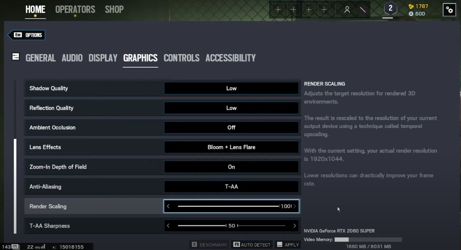Select the Lens Effects label
Viewport: 461px width, 250px height.
(x=45, y=147)
